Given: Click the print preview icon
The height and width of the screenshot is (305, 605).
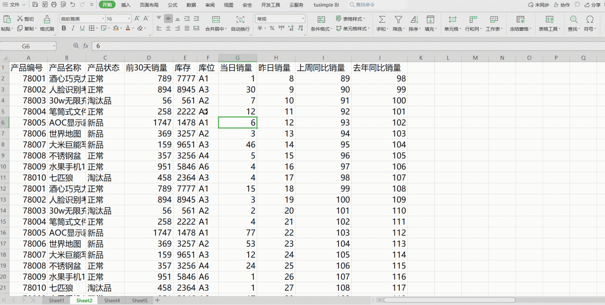Looking at the screenshot, I should click(63, 5).
